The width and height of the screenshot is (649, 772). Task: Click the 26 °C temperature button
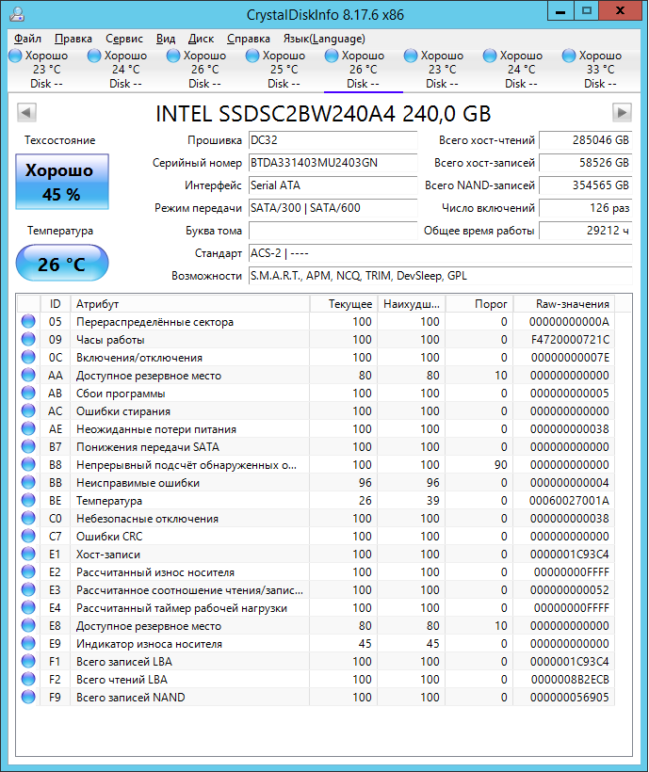(62, 264)
